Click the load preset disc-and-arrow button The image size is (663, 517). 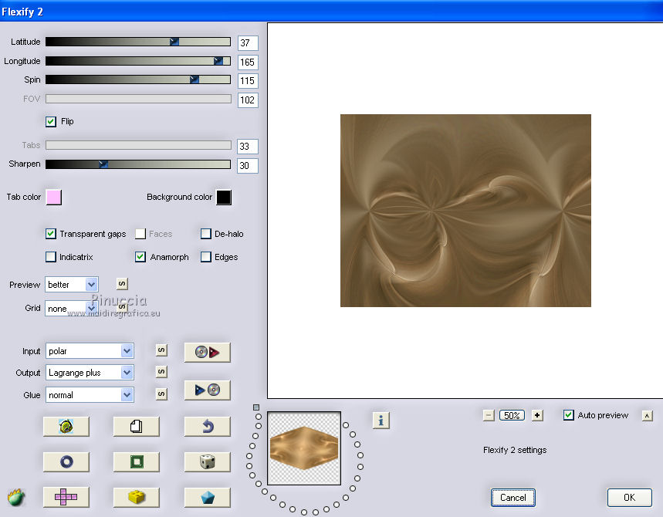tap(207, 352)
